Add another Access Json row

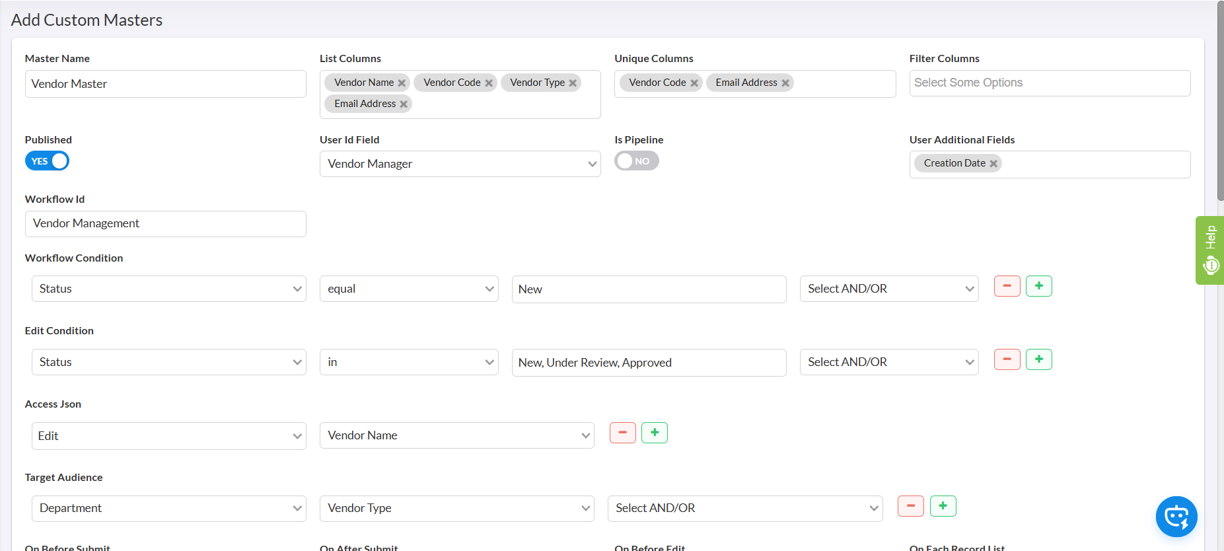[x=654, y=433]
